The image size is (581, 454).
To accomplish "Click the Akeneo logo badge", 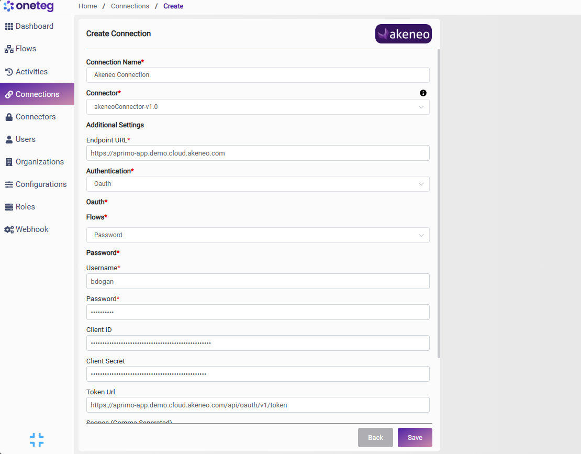I will coord(403,34).
